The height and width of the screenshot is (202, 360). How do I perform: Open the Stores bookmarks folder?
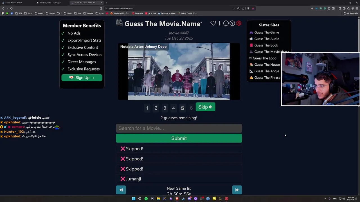point(28,13)
